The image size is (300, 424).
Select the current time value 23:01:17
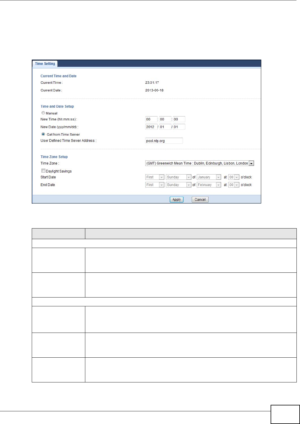click(x=152, y=83)
